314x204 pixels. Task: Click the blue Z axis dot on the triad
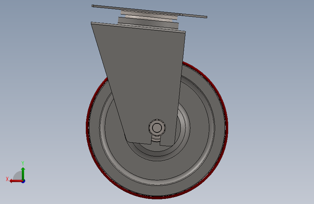click(x=24, y=181)
